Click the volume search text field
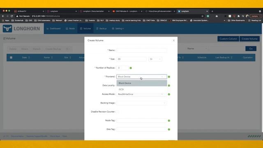The height and width of the screenshot is (148, 263). coord(227,49)
